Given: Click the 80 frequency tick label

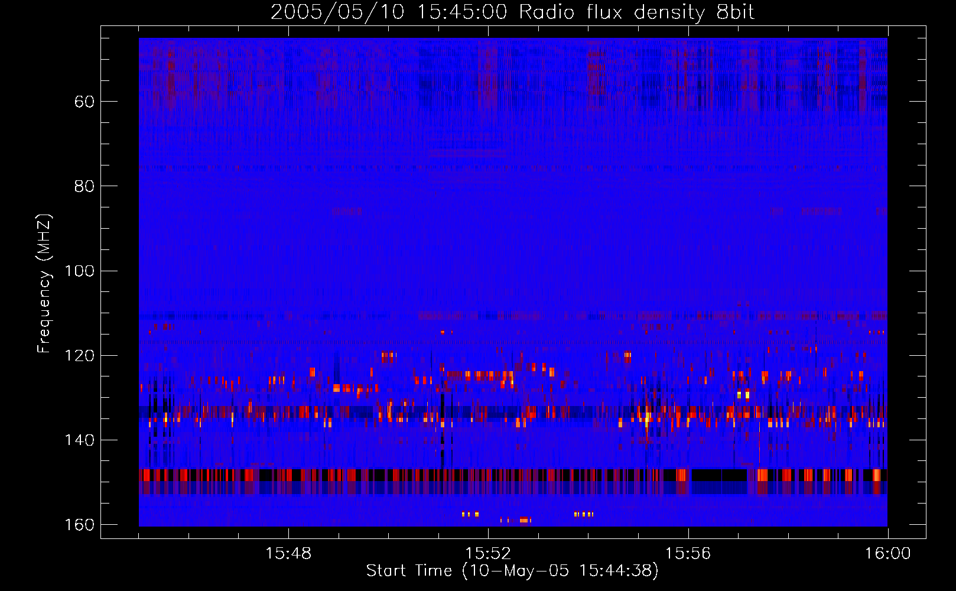Looking at the screenshot, I should tap(84, 186).
